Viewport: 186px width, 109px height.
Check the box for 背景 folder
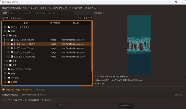pyautogui.click(x=5, y=31)
